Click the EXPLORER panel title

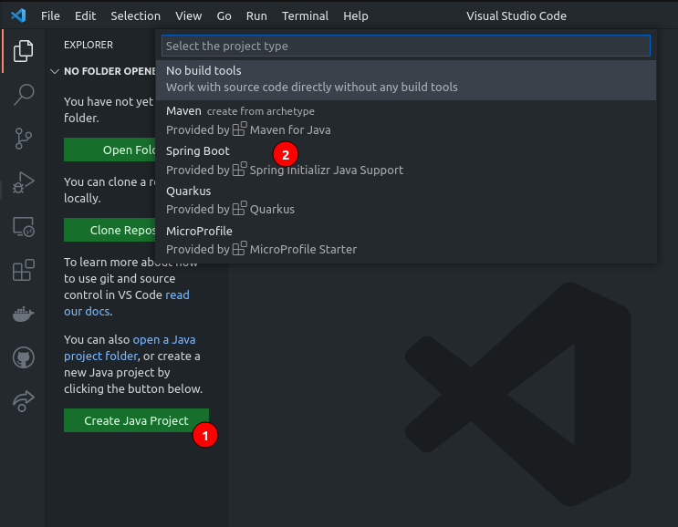pos(89,45)
